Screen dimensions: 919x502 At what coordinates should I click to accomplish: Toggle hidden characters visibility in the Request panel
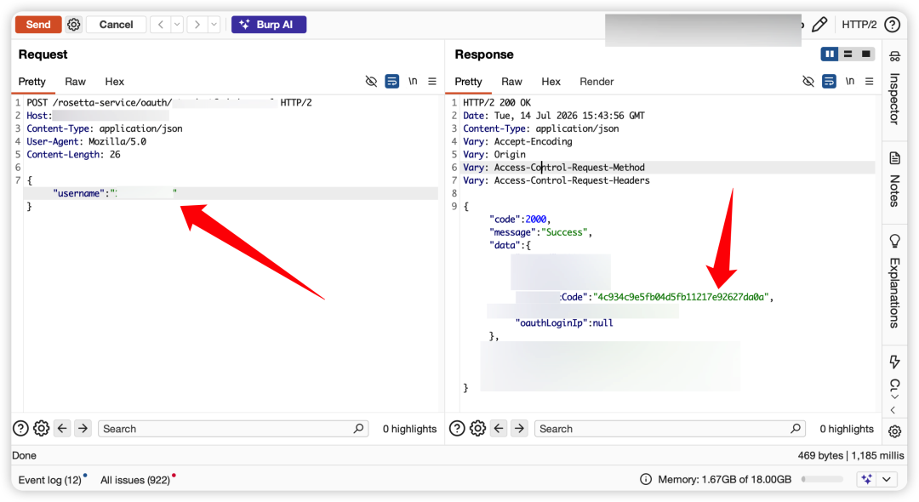point(371,82)
